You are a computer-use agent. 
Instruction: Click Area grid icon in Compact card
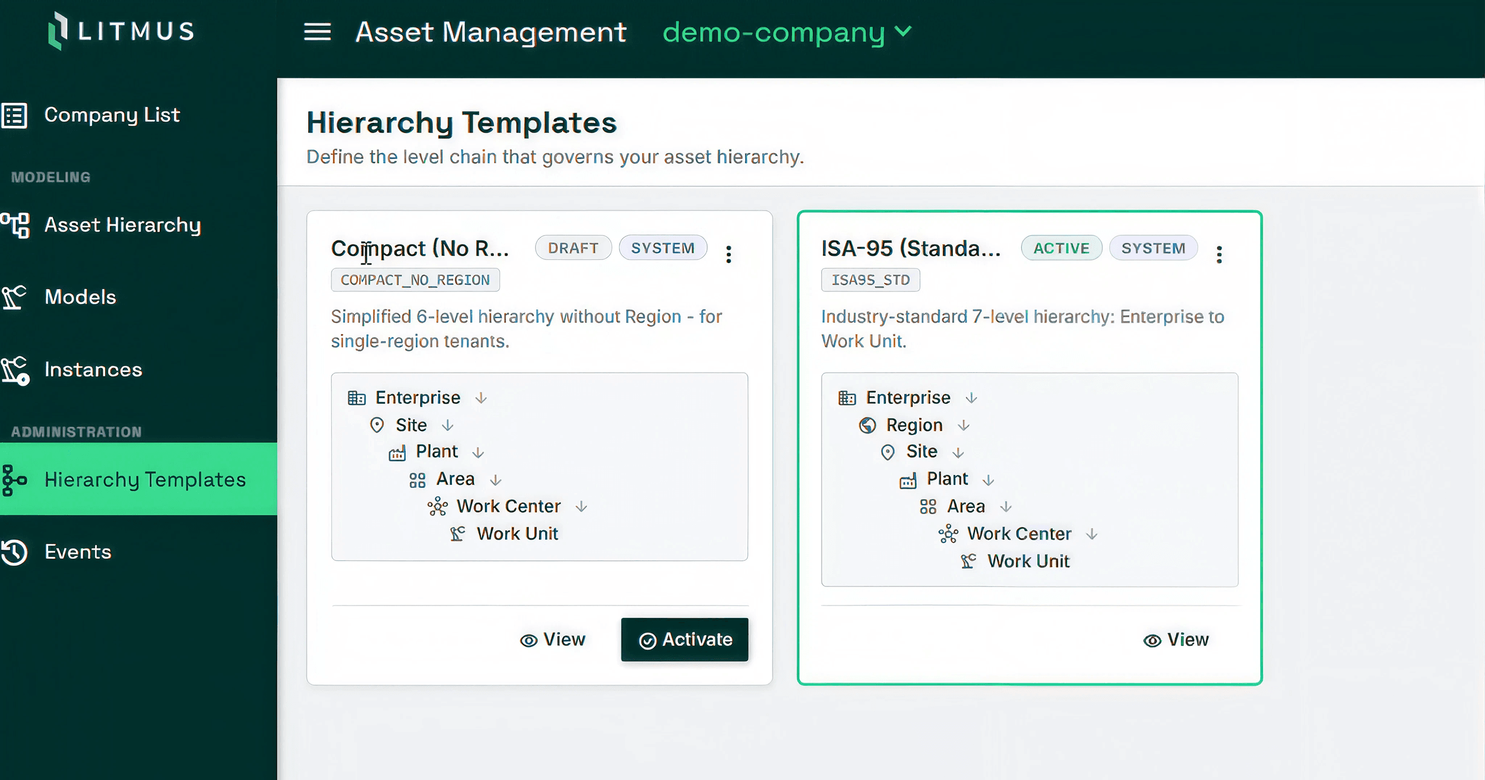click(x=417, y=480)
